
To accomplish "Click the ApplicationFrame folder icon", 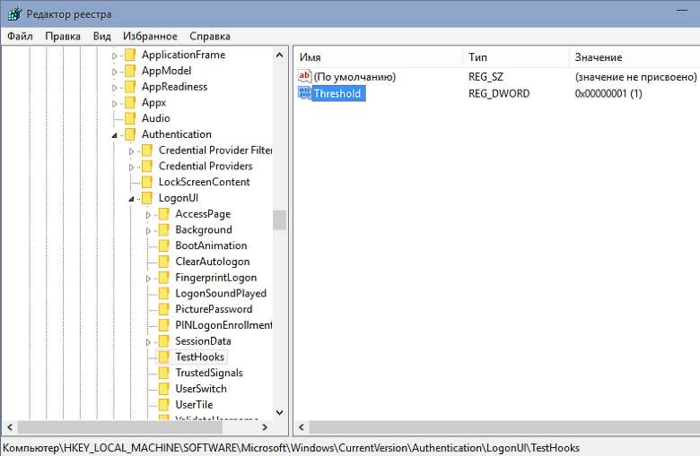I will coord(130,55).
